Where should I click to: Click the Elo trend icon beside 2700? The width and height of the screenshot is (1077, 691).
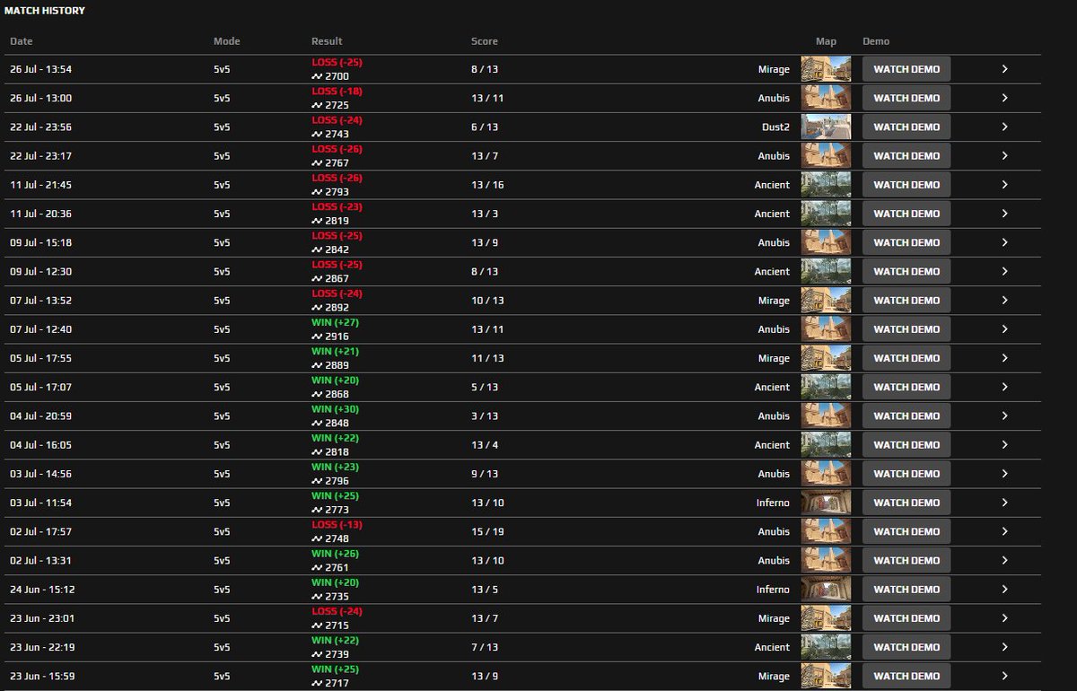pos(317,77)
